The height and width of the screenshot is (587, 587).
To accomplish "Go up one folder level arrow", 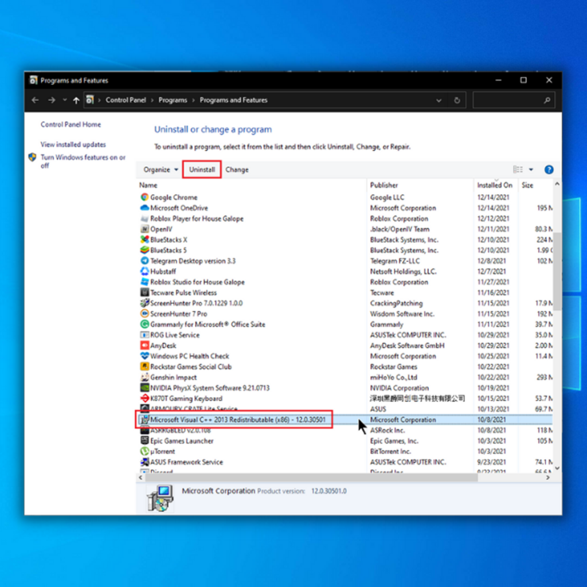I will click(x=76, y=100).
